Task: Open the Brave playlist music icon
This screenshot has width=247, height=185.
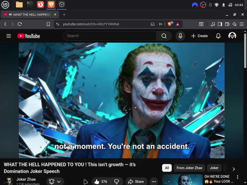Action: click(x=213, y=24)
